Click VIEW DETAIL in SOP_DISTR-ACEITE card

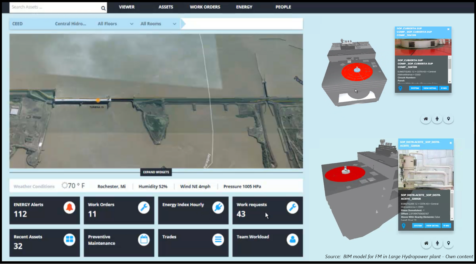433,226
